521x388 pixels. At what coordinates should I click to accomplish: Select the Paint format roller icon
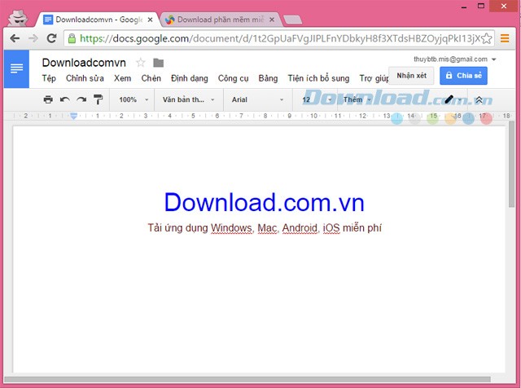98,99
